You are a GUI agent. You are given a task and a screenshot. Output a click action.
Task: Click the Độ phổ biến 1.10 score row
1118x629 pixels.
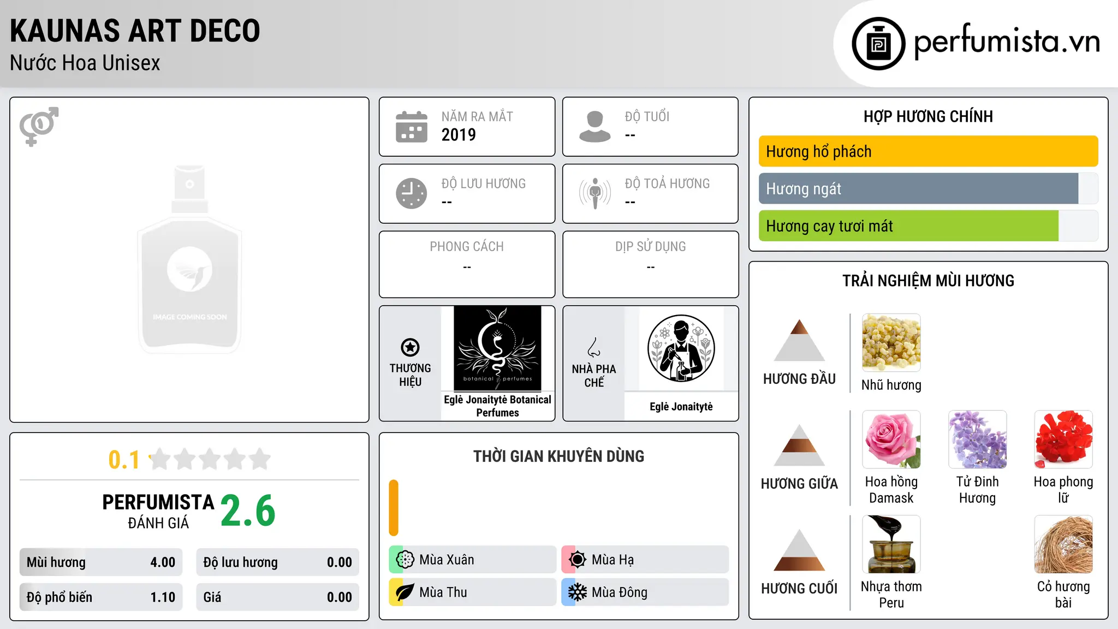(x=101, y=597)
